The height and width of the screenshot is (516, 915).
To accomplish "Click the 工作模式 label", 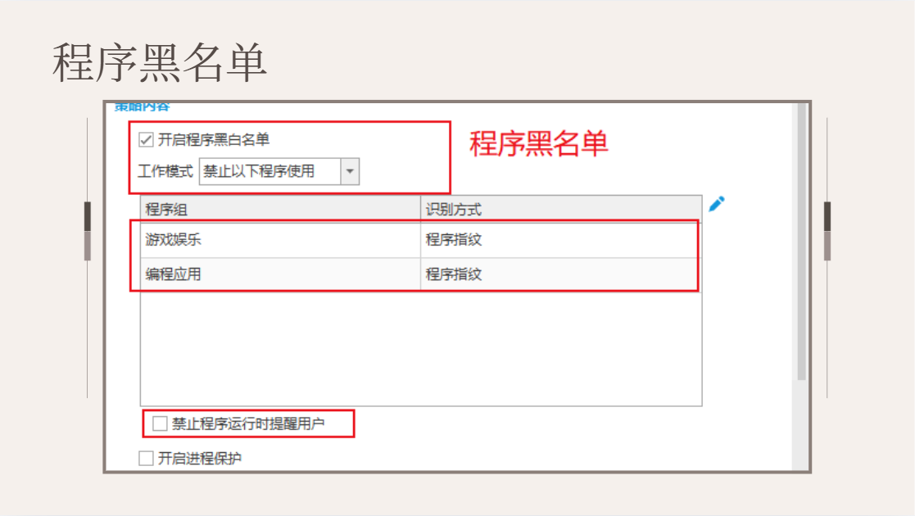I will [x=165, y=172].
